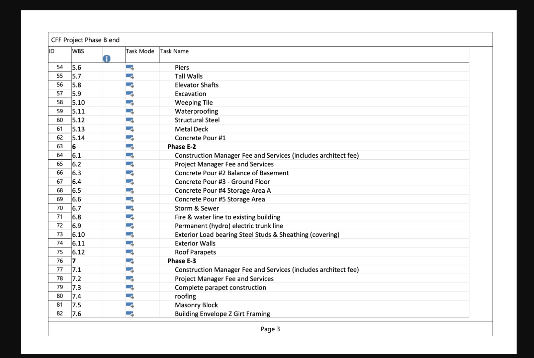Screen dimensions: 534x358
Task: Click the task mode icon for Piers
Action: 130,68
